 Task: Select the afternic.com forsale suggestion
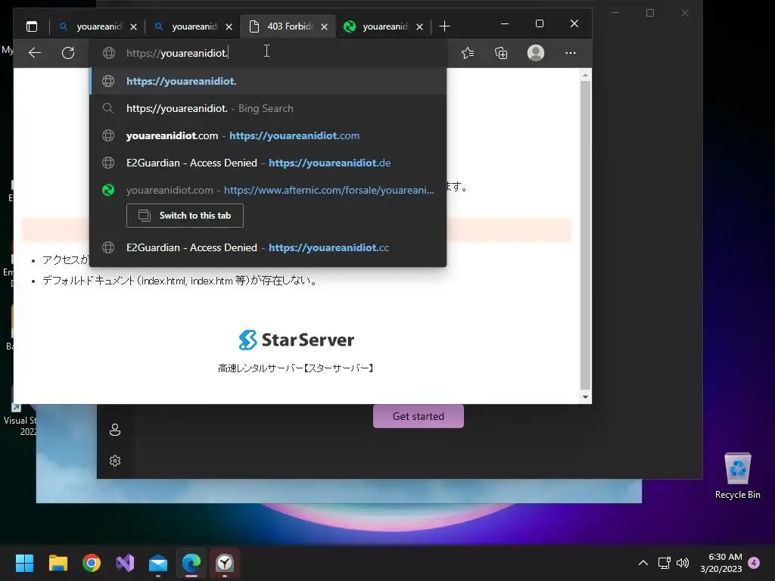pyautogui.click(x=269, y=190)
